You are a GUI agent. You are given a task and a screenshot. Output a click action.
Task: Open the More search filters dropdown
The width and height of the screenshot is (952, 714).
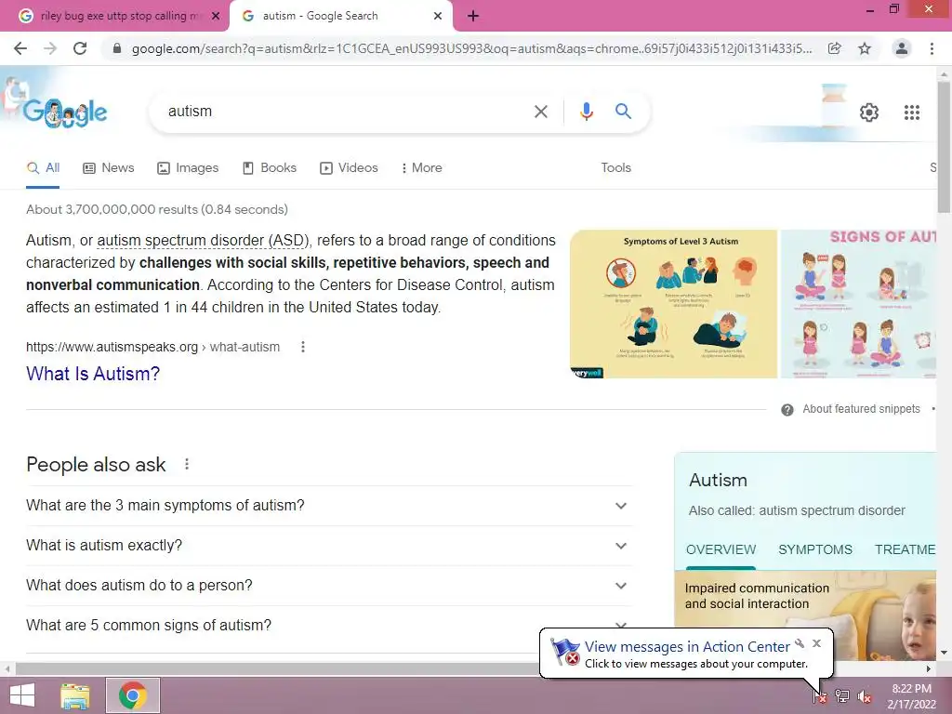(422, 167)
